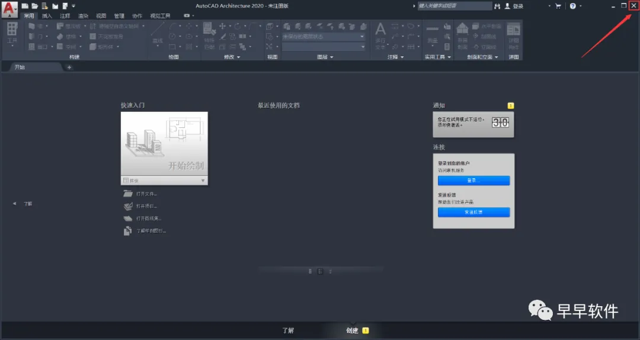Screen dimensions: 640x340
Task: Click the rotate tool icon in 修改 panel
Action: [x=238, y=25]
